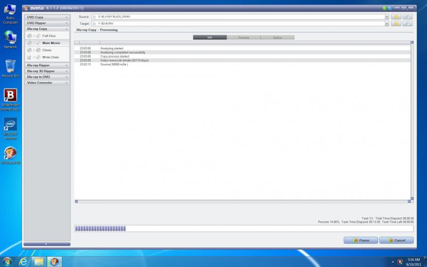Collapse the Blu-ray Copy section
The image size is (427, 267).
47,29
